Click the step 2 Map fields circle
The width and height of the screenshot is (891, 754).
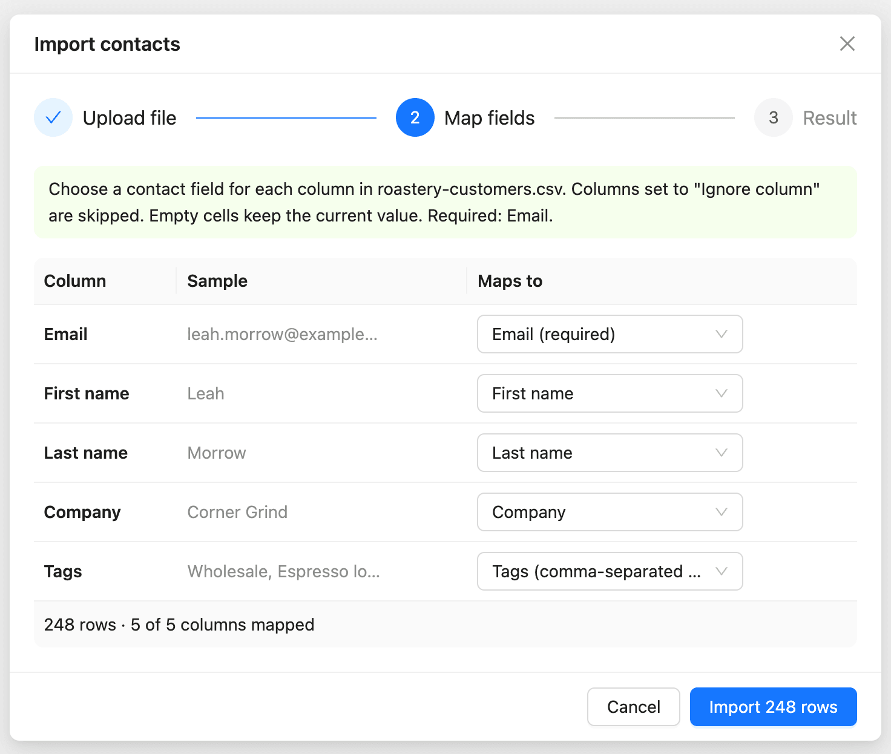click(x=415, y=117)
